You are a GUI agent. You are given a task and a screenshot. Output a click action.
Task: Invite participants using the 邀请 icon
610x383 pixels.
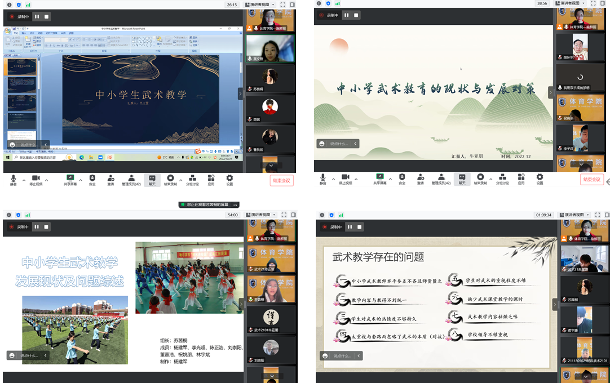(x=110, y=177)
